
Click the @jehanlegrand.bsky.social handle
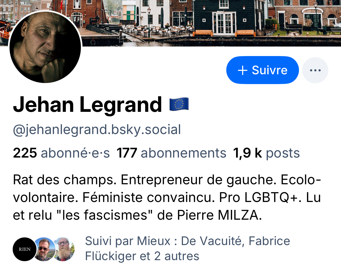coord(97,130)
